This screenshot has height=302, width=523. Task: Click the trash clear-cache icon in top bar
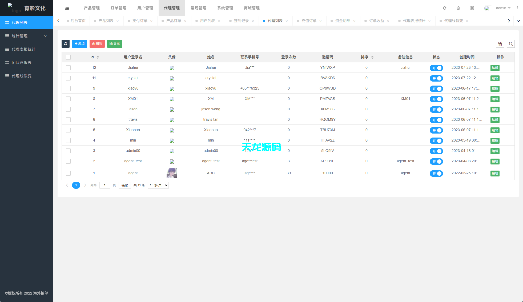pos(458,8)
